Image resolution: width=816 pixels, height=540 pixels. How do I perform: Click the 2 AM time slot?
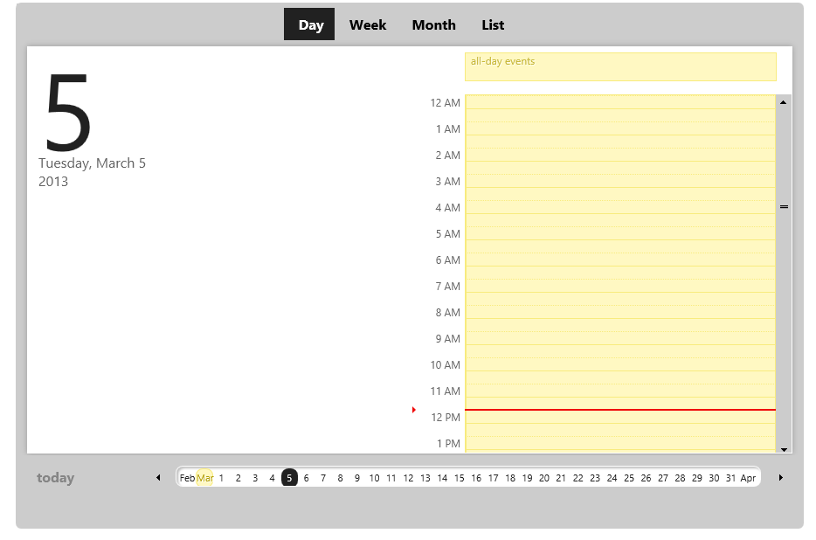coord(619,155)
